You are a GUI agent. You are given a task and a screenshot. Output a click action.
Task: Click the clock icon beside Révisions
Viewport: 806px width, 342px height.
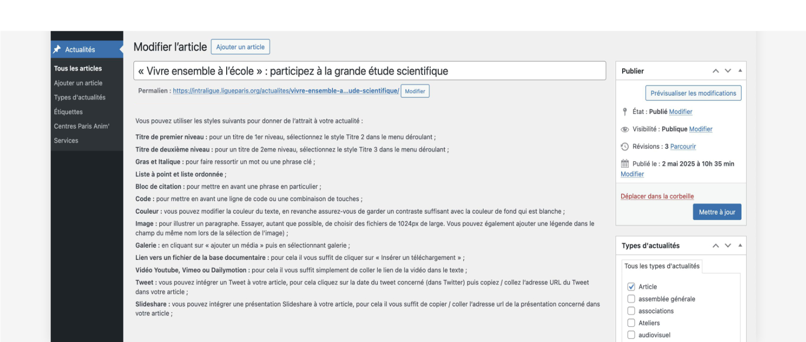625,146
